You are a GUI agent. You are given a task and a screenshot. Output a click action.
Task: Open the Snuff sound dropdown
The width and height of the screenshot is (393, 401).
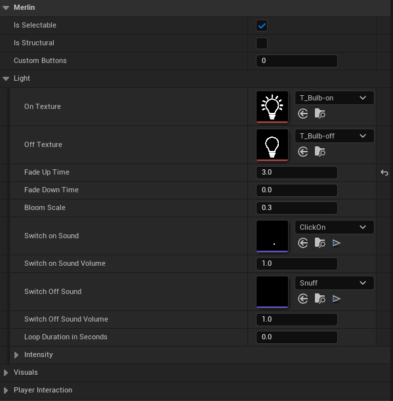click(335, 283)
